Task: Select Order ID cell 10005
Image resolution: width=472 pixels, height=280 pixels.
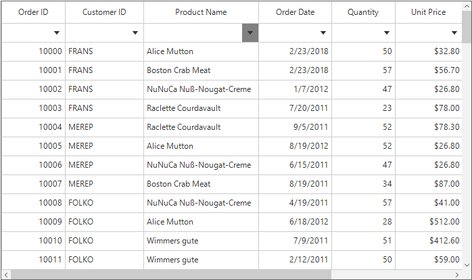Action: point(33,147)
